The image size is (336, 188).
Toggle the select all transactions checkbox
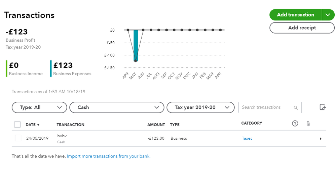(17, 125)
